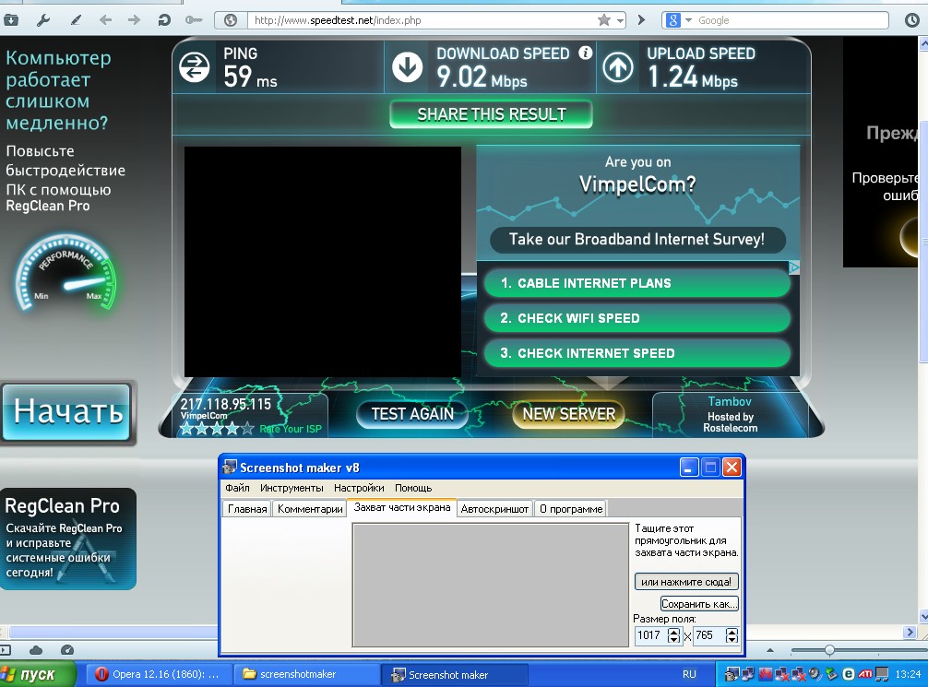Viewport: 928px width, 687px height.
Task: Click или нажмите сюда! button
Action: point(686,582)
